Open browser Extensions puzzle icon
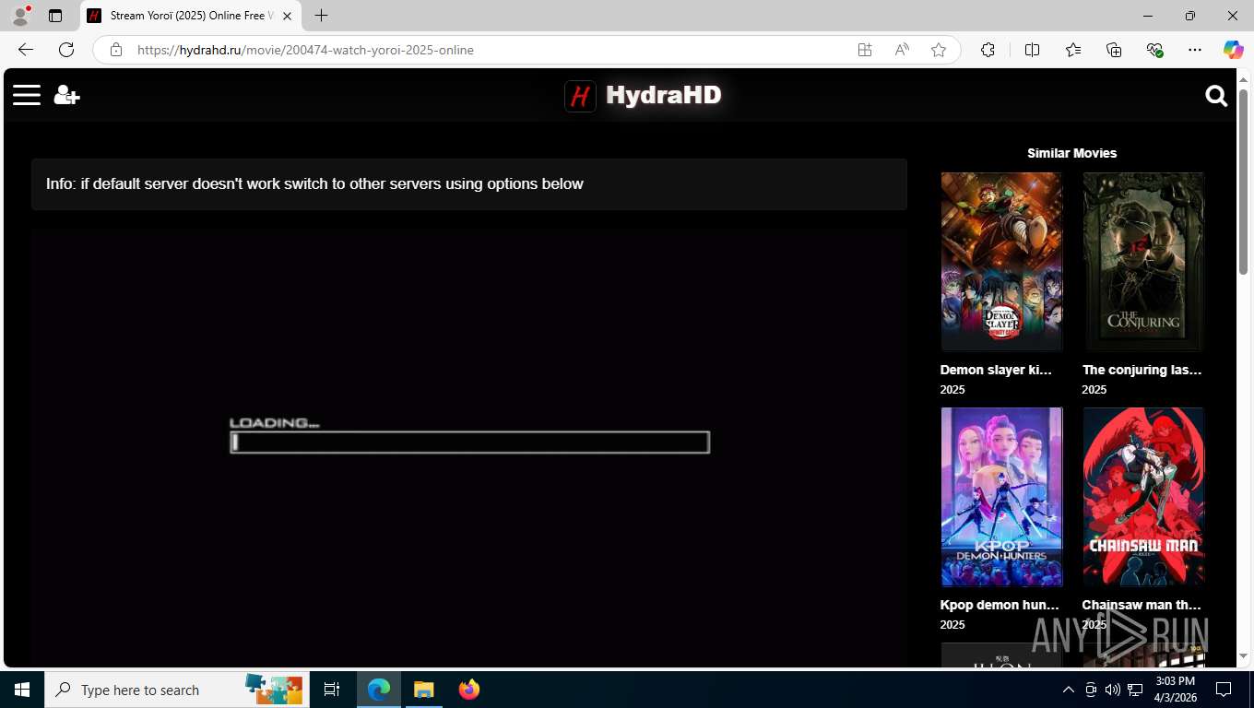1254x708 pixels. pyautogui.click(x=988, y=50)
